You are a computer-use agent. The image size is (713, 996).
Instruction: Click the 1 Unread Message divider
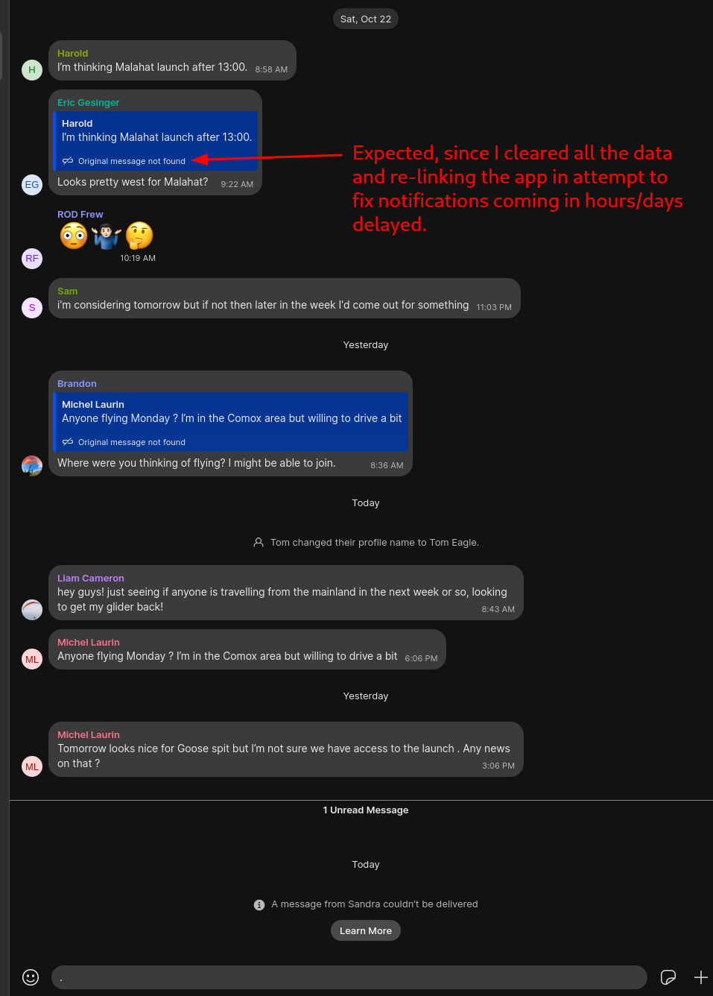pyautogui.click(x=365, y=810)
